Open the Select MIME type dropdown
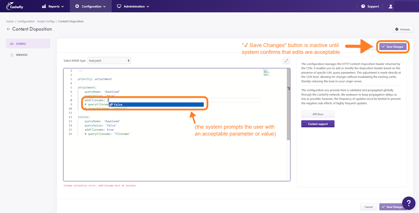Screen dimensions: 419x213 [109, 61]
